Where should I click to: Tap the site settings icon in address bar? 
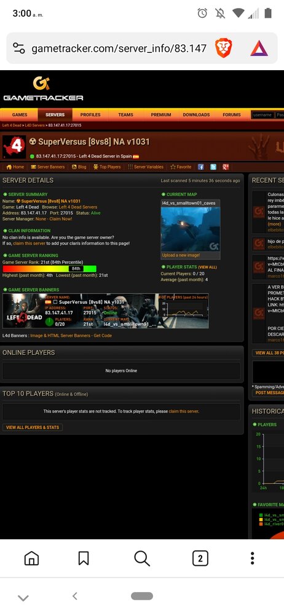(x=19, y=48)
